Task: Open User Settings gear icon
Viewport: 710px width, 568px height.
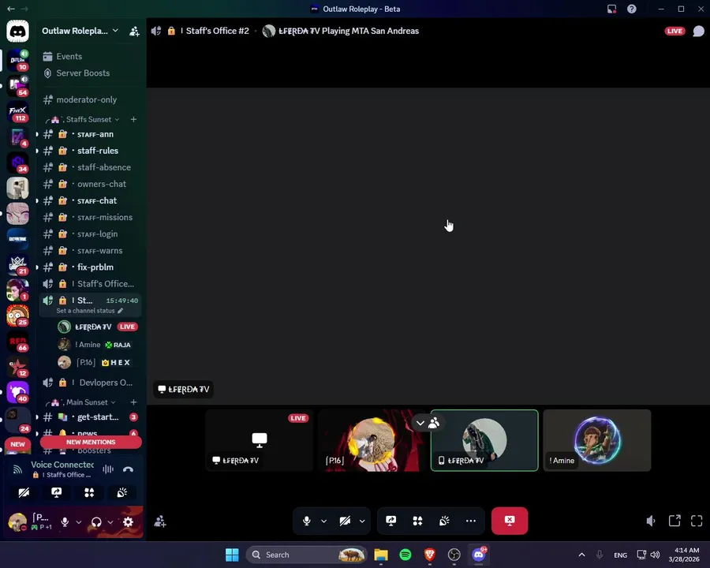Action: [128, 522]
